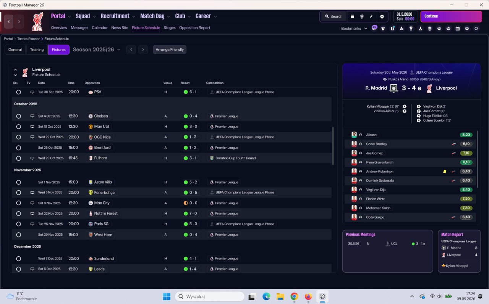The height and width of the screenshot is (304, 489).
Task: Open the Opposition Report tab
Action: point(194,28)
